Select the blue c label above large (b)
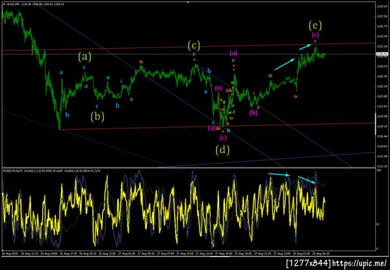The height and width of the screenshot is (270, 390). point(97,106)
